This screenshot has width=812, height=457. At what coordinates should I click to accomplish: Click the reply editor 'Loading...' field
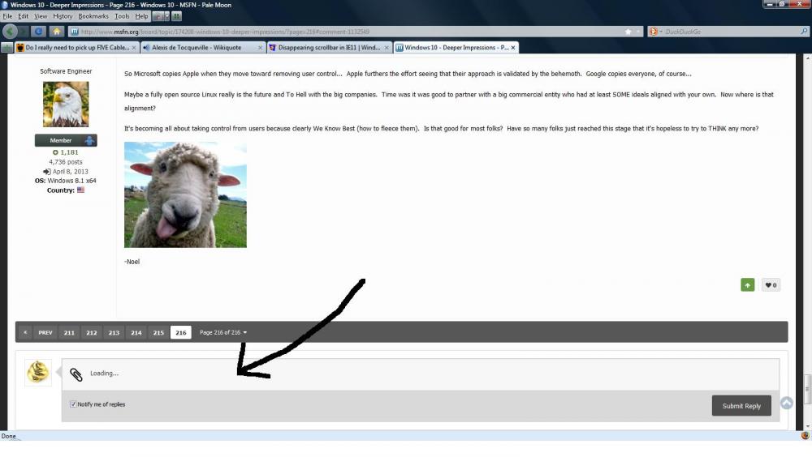(x=421, y=374)
